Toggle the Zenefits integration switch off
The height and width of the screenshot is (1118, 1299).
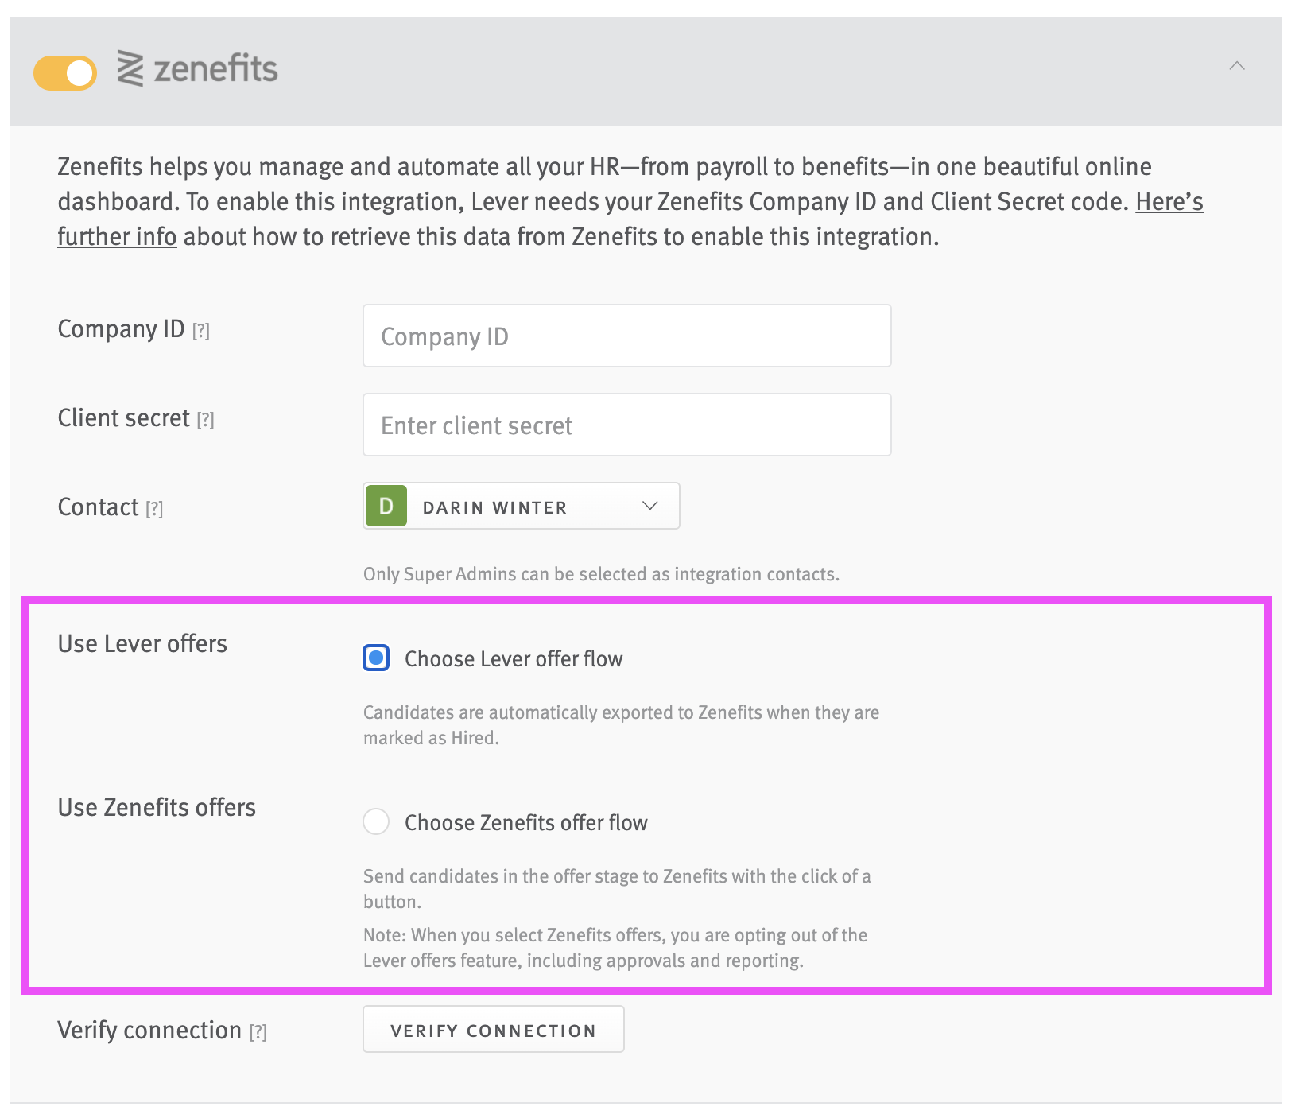point(65,73)
